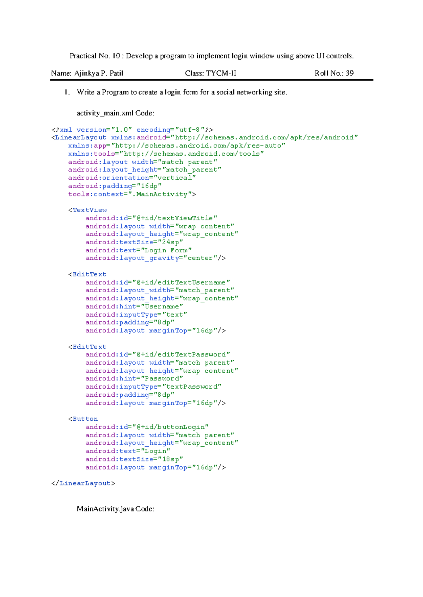Click the first <EditText tag above editTextUsername
The width and height of the screenshot is (423, 597).
click(87, 275)
